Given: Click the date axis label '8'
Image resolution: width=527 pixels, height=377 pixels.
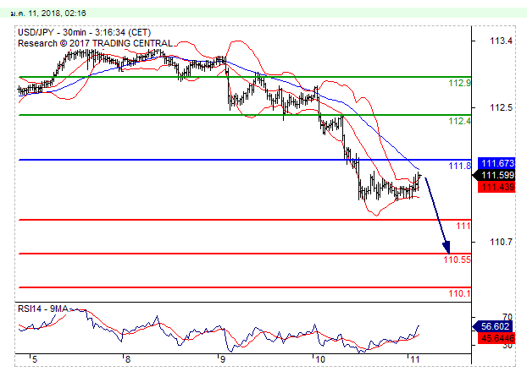Looking at the screenshot, I should pyautogui.click(x=127, y=359).
